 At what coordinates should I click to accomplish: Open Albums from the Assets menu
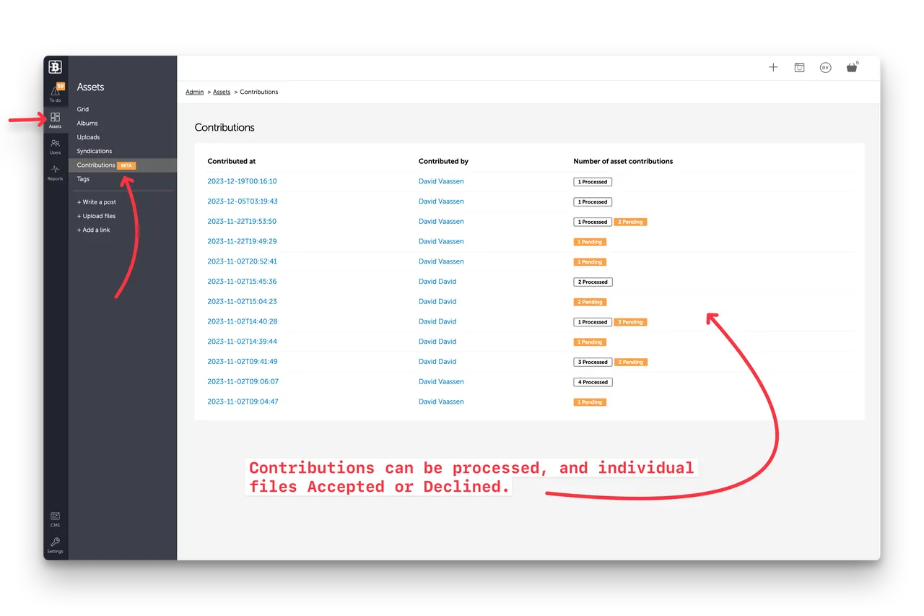coord(87,123)
